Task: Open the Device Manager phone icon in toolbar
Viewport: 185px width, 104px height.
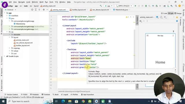Action: tap(168, 6)
